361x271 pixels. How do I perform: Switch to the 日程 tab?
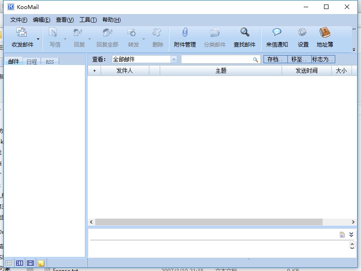pos(32,61)
